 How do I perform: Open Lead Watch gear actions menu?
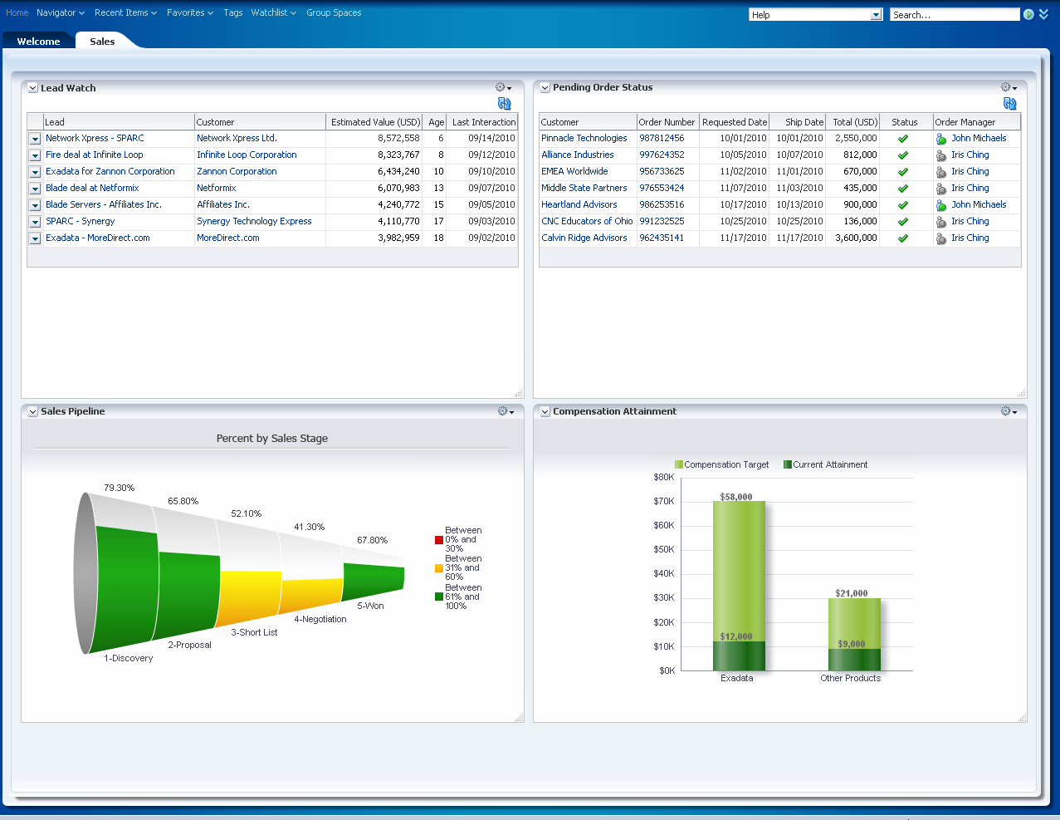pos(503,87)
